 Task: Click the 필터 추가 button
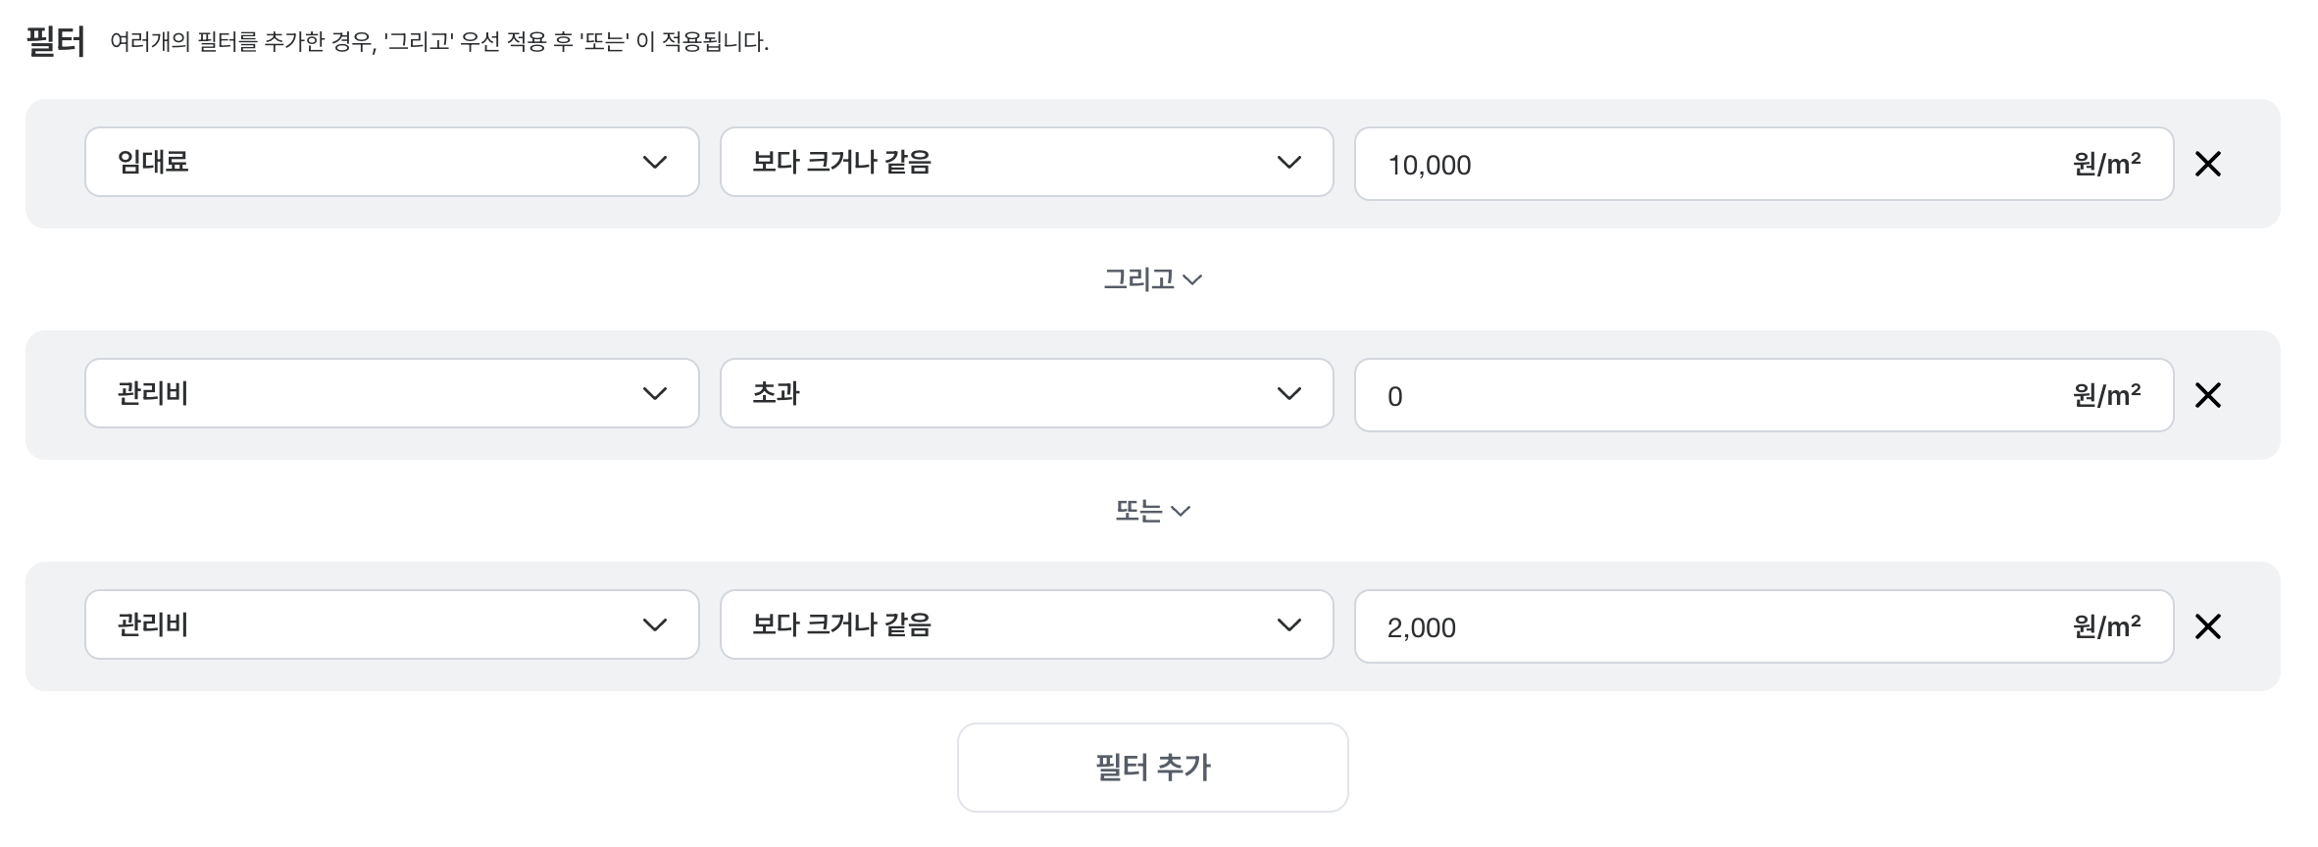pyautogui.click(x=1152, y=768)
